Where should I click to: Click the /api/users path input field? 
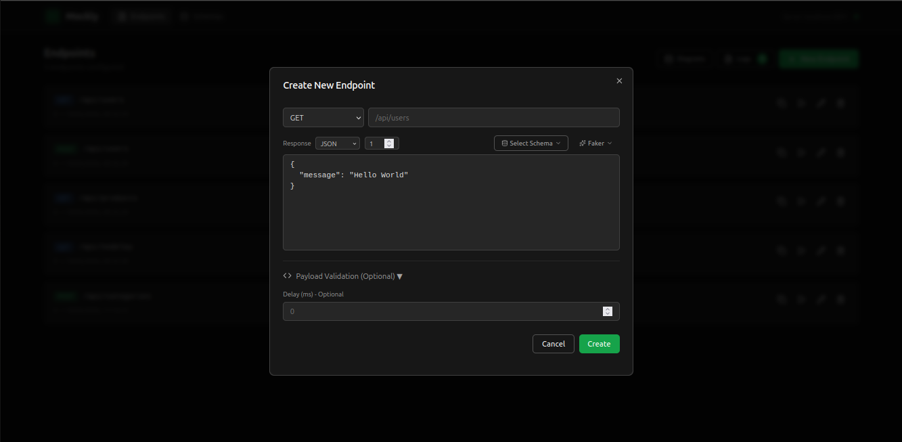493,118
